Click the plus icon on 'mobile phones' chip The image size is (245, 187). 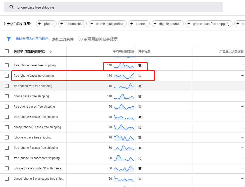tap(155, 24)
